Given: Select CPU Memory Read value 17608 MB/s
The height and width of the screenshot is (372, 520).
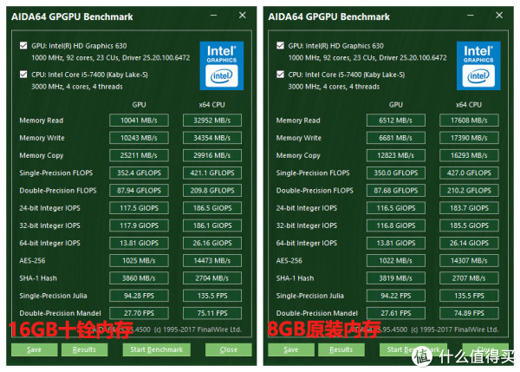Looking at the screenshot, I should 469,121.
